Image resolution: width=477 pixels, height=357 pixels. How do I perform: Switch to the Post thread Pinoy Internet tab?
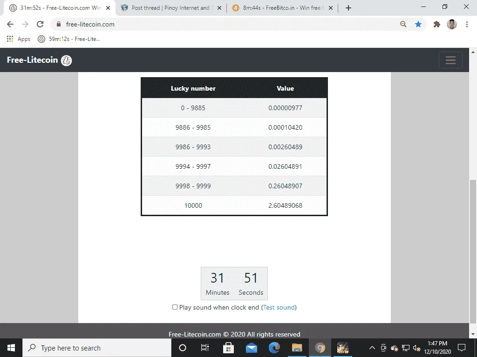click(x=170, y=8)
